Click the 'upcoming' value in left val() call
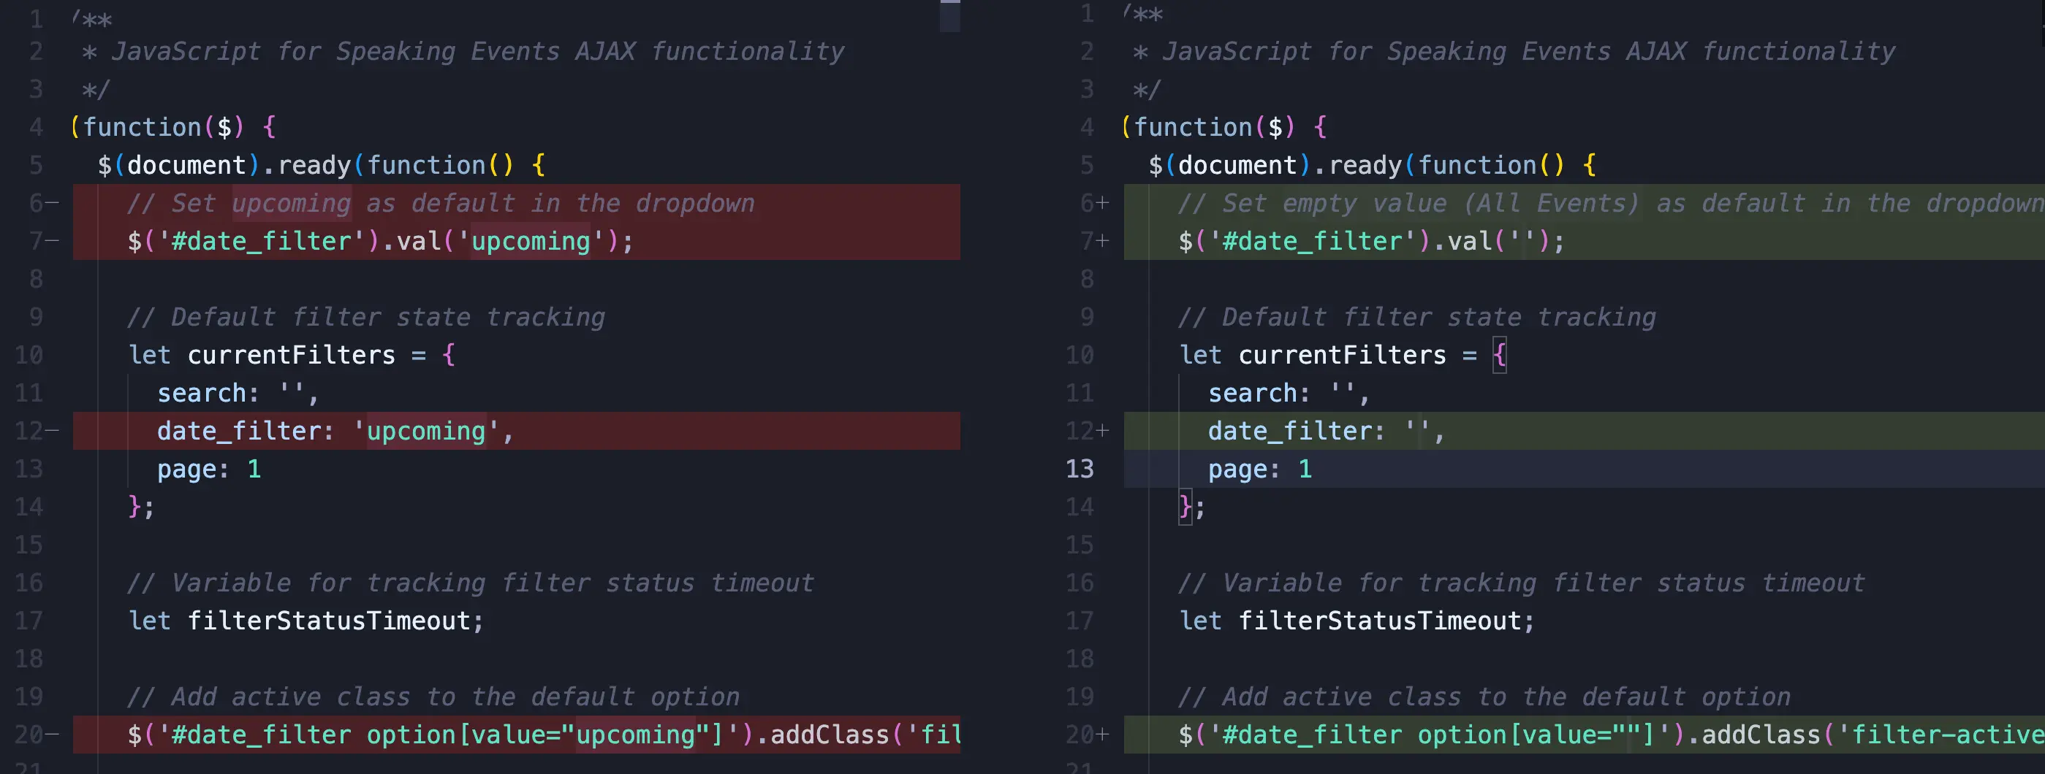The width and height of the screenshot is (2045, 774). pos(531,241)
